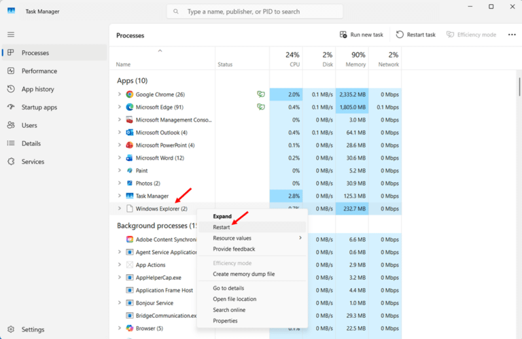Image resolution: width=522 pixels, height=339 pixels.
Task: Open Properties from the context menu
Action: click(252, 321)
